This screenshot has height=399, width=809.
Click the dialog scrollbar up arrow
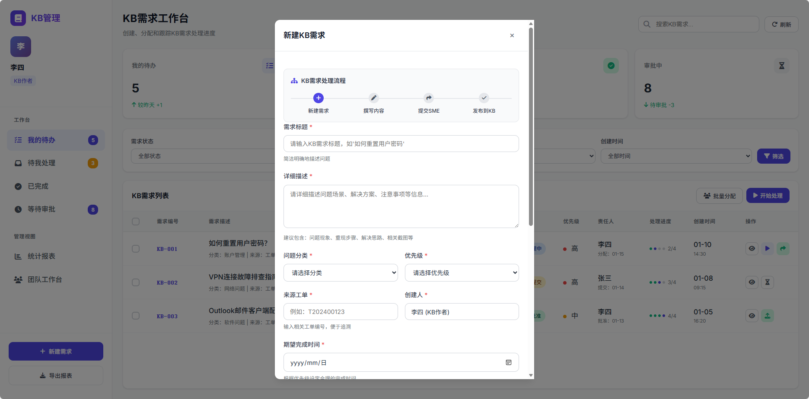point(531,24)
